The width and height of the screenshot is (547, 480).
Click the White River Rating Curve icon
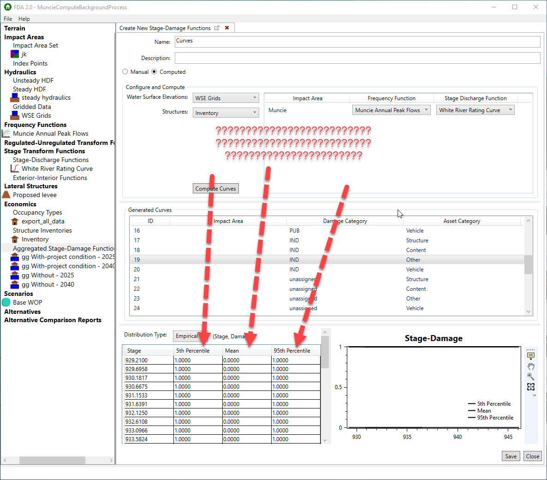tap(14, 168)
